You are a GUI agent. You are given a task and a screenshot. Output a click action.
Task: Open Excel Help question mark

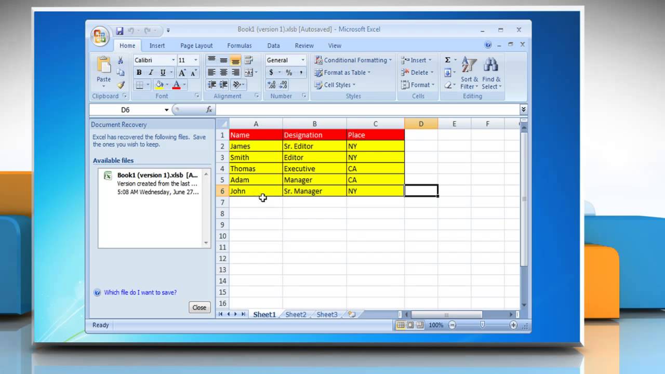coord(488,45)
